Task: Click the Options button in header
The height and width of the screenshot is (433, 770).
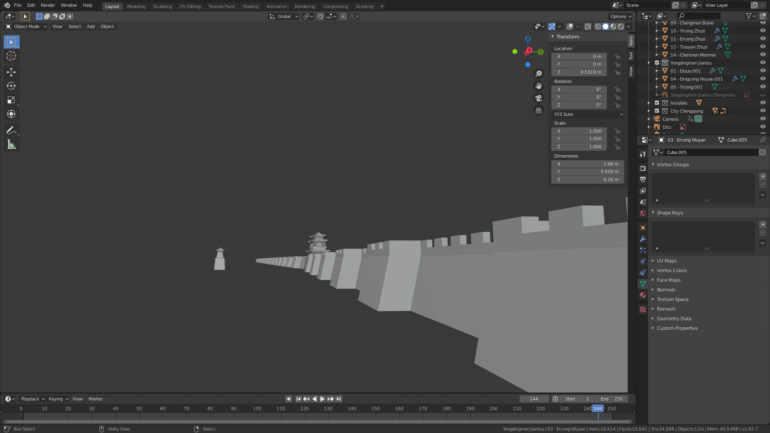Action: click(620, 16)
